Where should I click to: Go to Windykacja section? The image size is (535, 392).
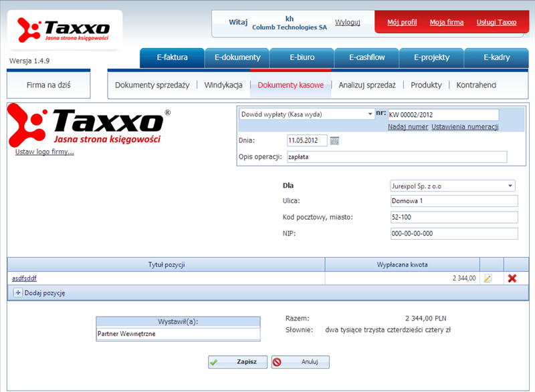(x=223, y=85)
